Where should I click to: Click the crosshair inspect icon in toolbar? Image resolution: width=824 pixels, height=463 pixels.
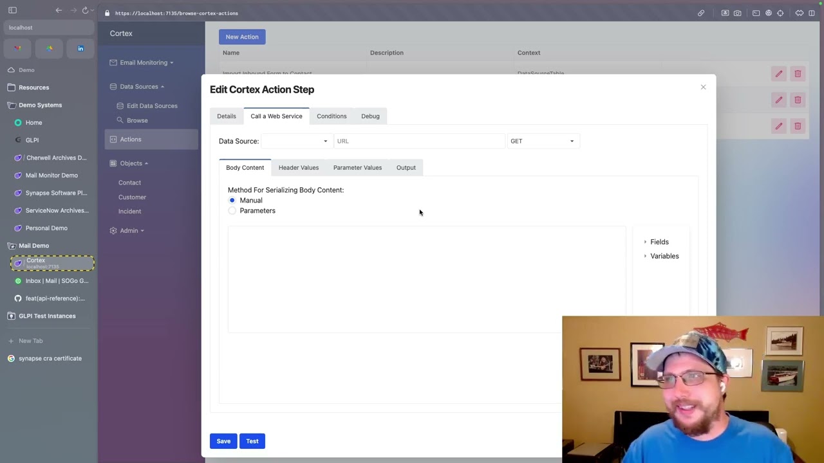781,13
